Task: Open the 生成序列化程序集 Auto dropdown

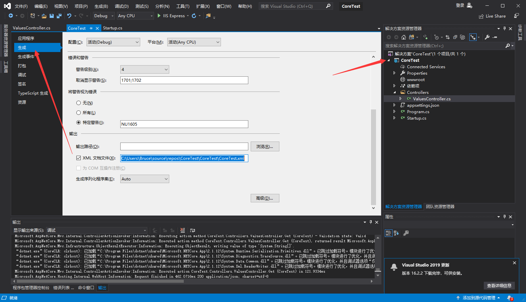Action: [x=145, y=179]
